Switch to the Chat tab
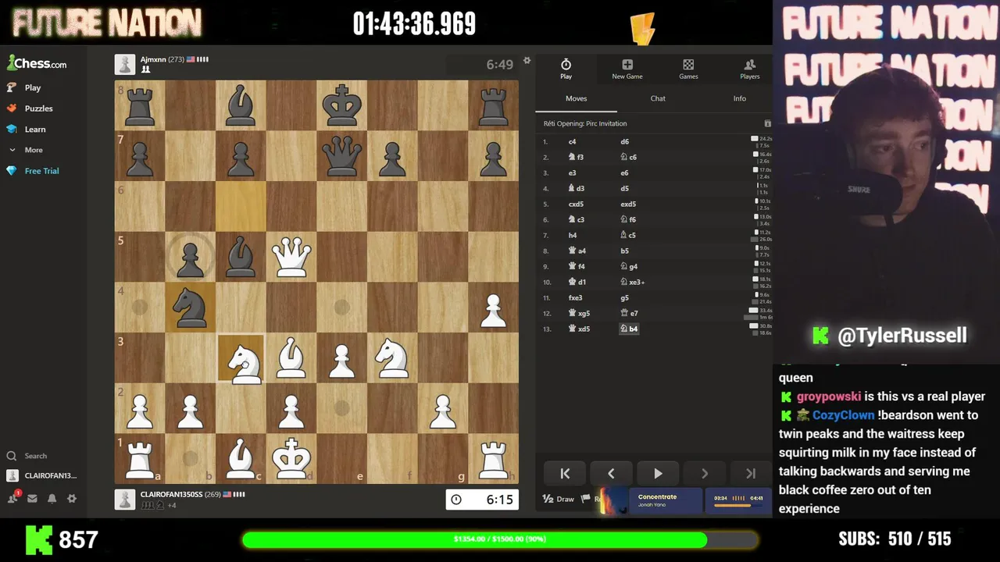 pyautogui.click(x=658, y=98)
